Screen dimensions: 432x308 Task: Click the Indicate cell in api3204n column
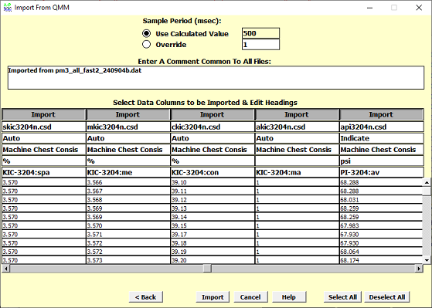coord(381,138)
